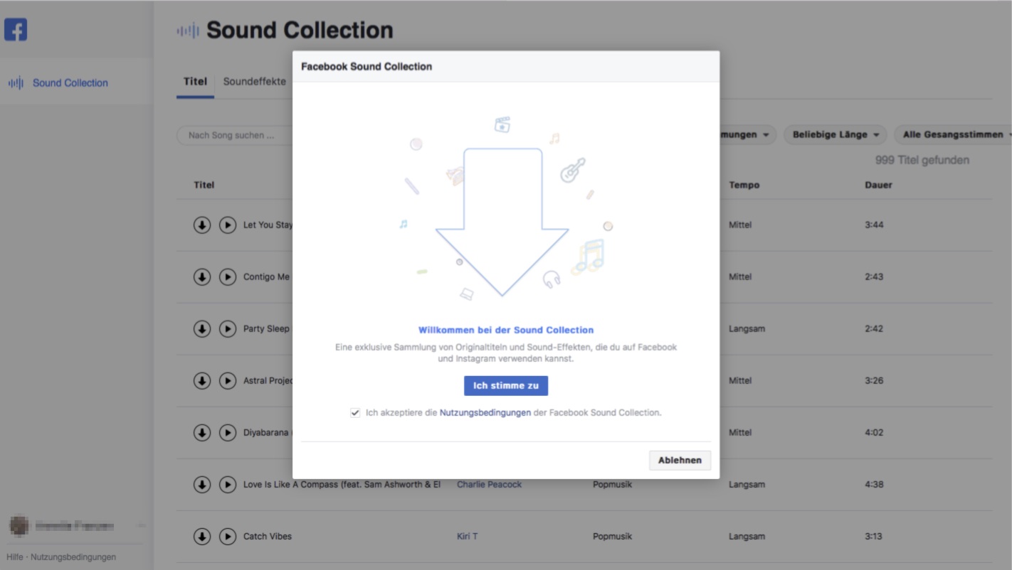
Task: Switch to the Soundeffekte tab
Action: coord(254,82)
